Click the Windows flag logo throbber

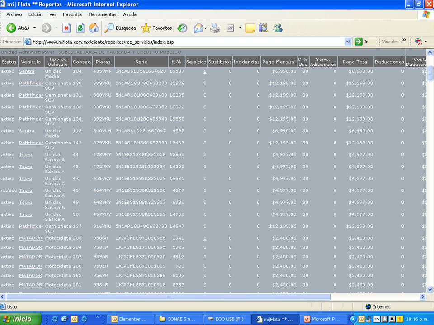(426, 14)
